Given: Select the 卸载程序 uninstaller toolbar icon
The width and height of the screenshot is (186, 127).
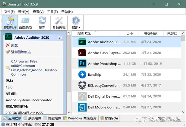Looking at the screenshot, I should click(x=10, y=23).
